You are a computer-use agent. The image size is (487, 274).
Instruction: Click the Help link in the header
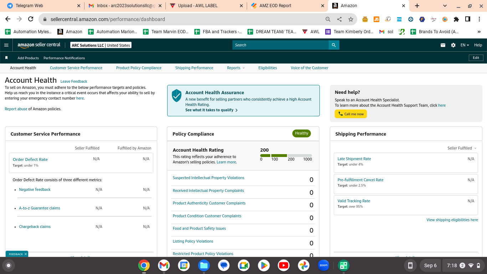tap(478, 45)
